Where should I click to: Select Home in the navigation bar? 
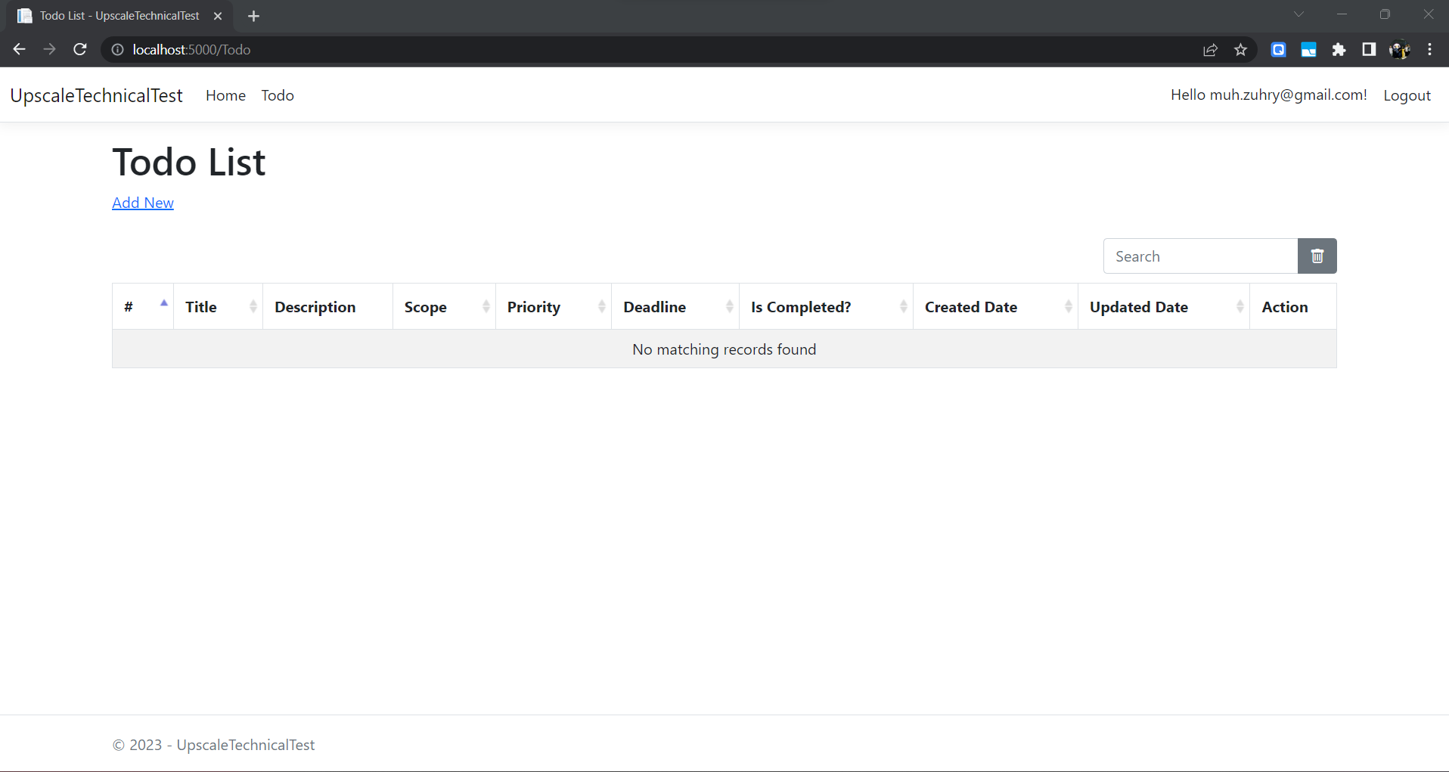225,95
